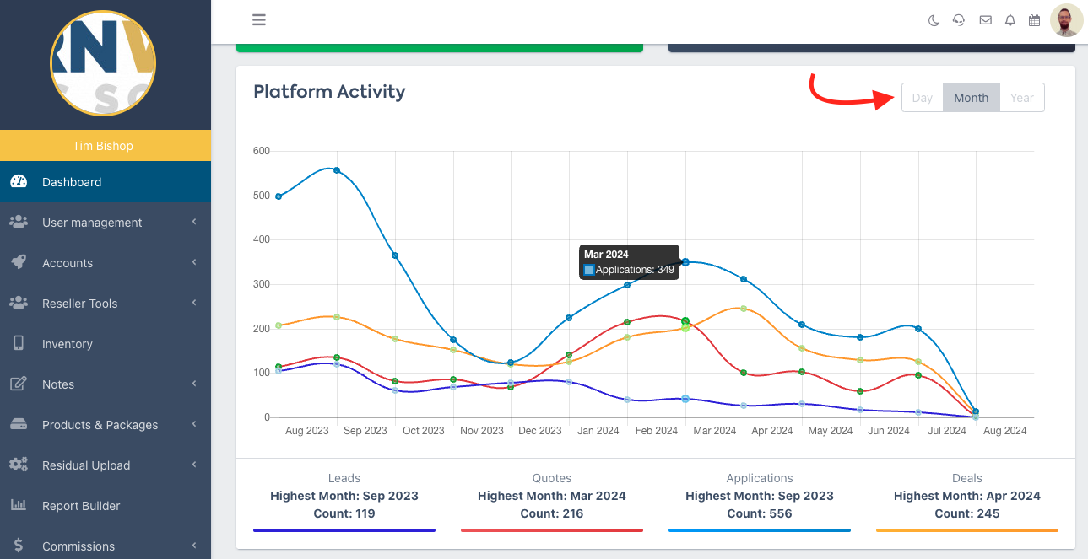Click the Mar 2024 Applications data point
The height and width of the screenshot is (559, 1088).
(x=685, y=262)
